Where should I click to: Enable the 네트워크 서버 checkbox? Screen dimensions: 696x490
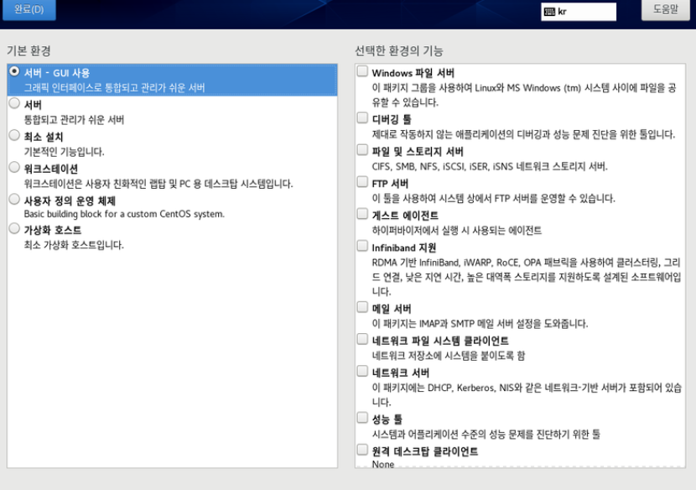pos(362,371)
